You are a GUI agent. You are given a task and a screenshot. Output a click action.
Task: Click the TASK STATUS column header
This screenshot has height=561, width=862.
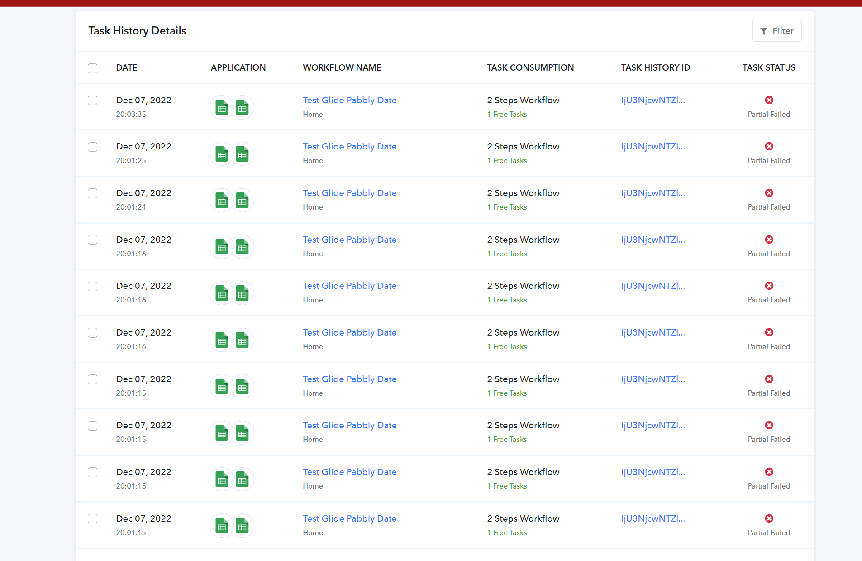tap(769, 67)
